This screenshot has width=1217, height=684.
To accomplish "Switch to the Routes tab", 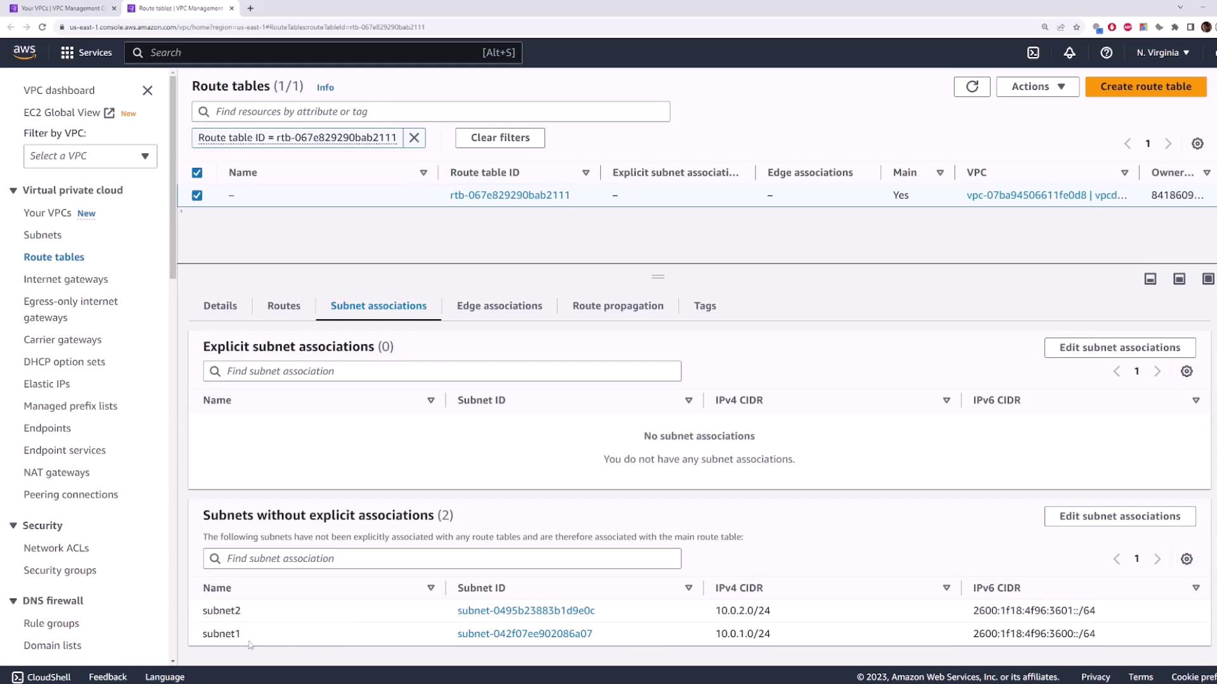I will (x=283, y=306).
